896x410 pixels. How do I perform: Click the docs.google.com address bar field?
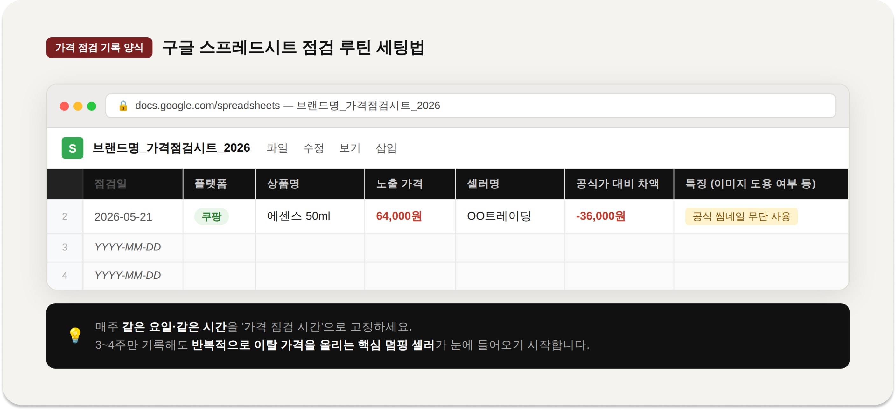(471, 106)
